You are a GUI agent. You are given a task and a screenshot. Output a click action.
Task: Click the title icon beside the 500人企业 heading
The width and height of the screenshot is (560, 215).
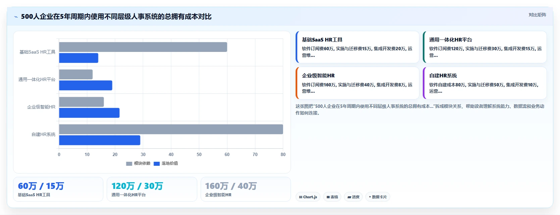point(16,17)
